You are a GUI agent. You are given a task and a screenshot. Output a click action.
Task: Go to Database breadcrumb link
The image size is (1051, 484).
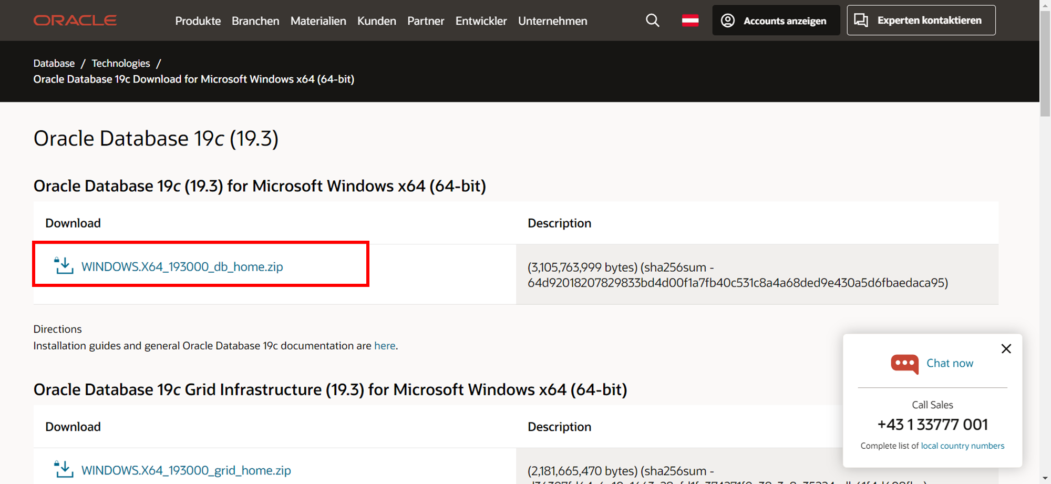(54, 63)
